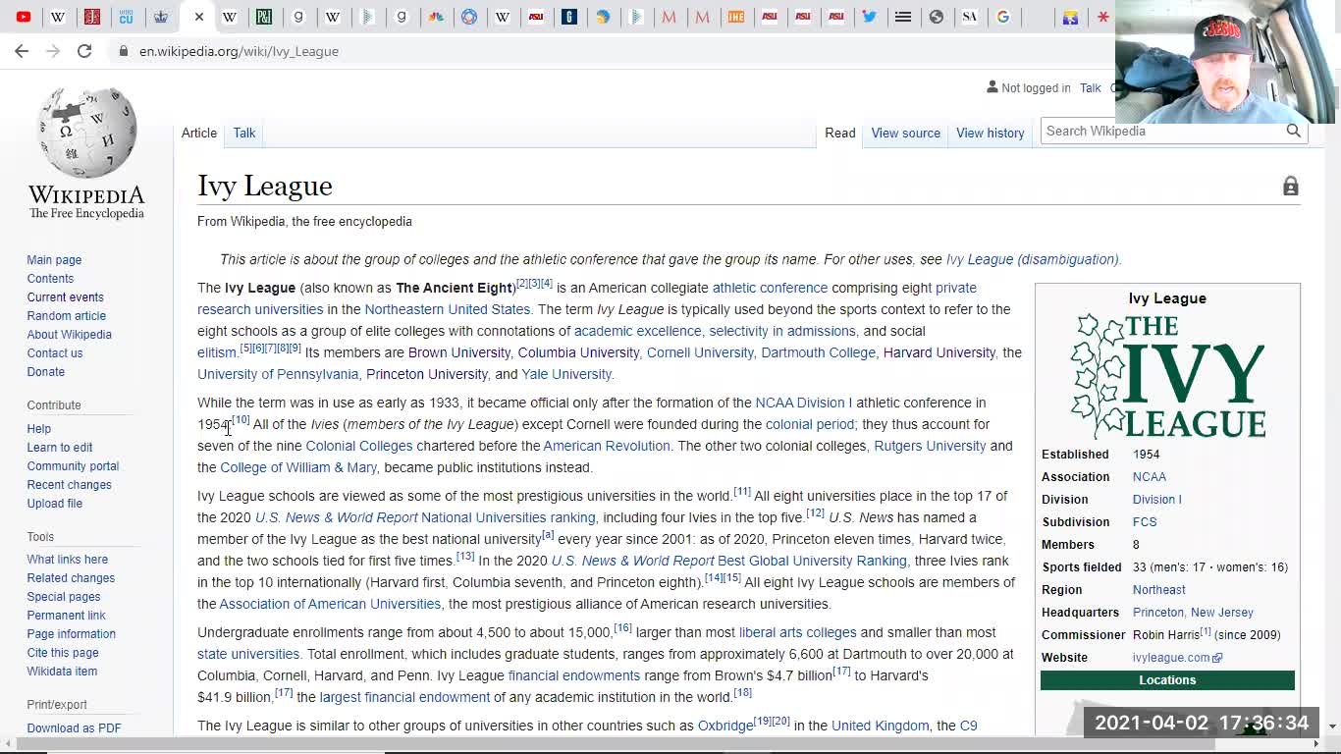Open the Oxbridge link
This screenshot has height=754, width=1341.
pyautogui.click(x=724, y=726)
